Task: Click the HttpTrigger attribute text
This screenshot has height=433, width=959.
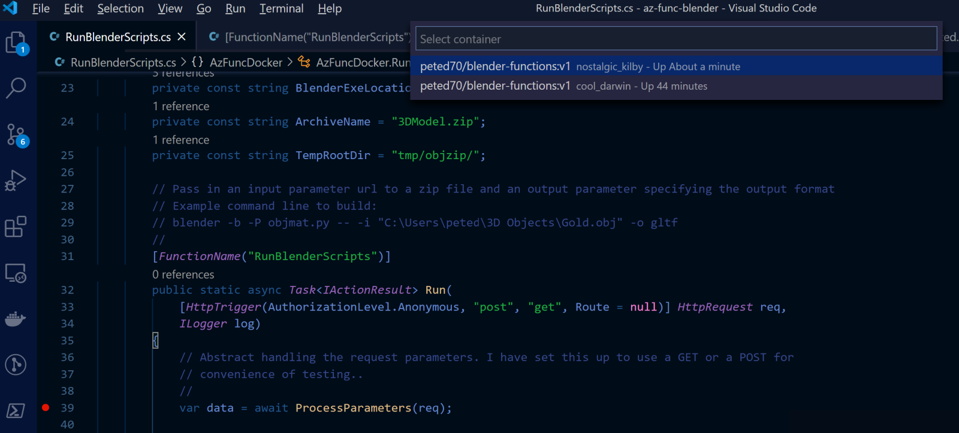Action: [224, 307]
